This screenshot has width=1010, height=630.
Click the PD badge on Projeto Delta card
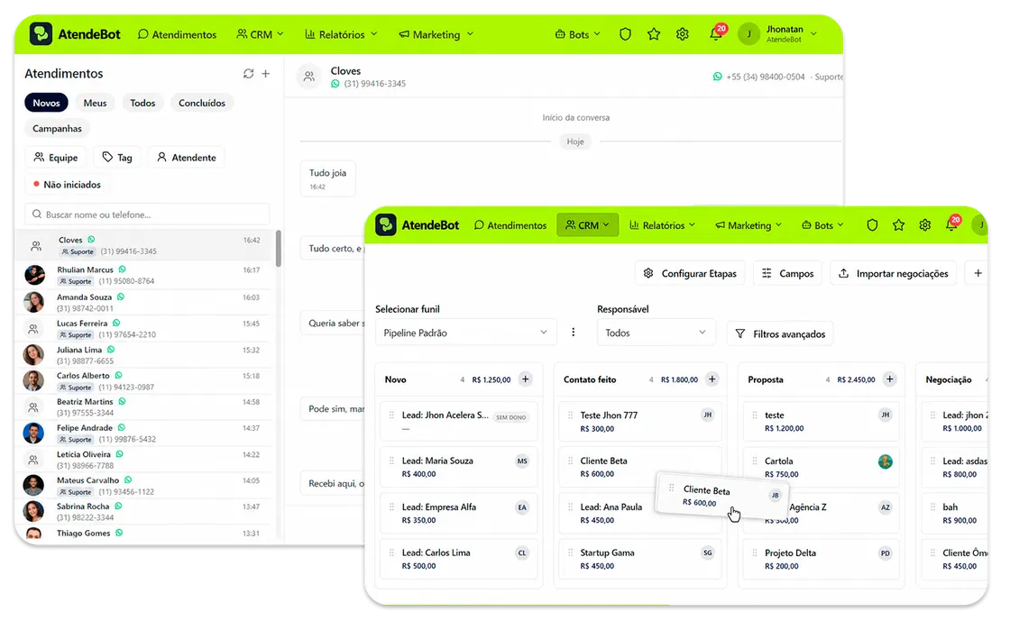click(x=886, y=552)
